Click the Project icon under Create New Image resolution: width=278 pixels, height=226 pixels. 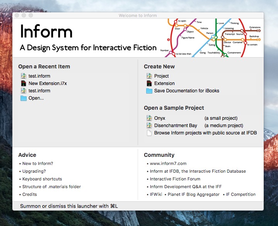pyautogui.click(x=149, y=76)
